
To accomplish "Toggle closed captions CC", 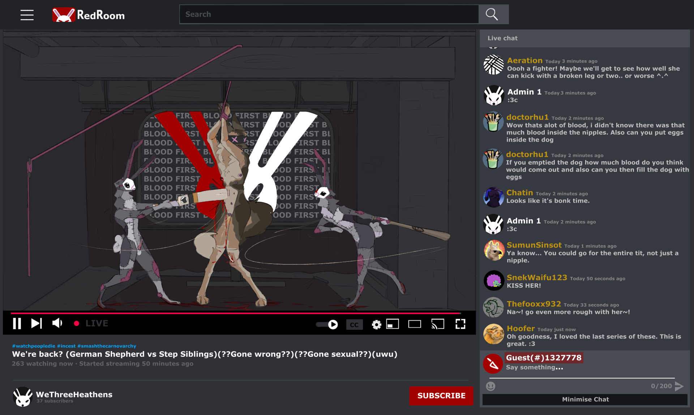I will click(x=354, y=325).
